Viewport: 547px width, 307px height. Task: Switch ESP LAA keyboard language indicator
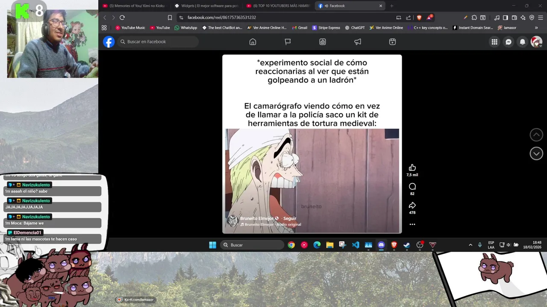(x=491, y=245)
